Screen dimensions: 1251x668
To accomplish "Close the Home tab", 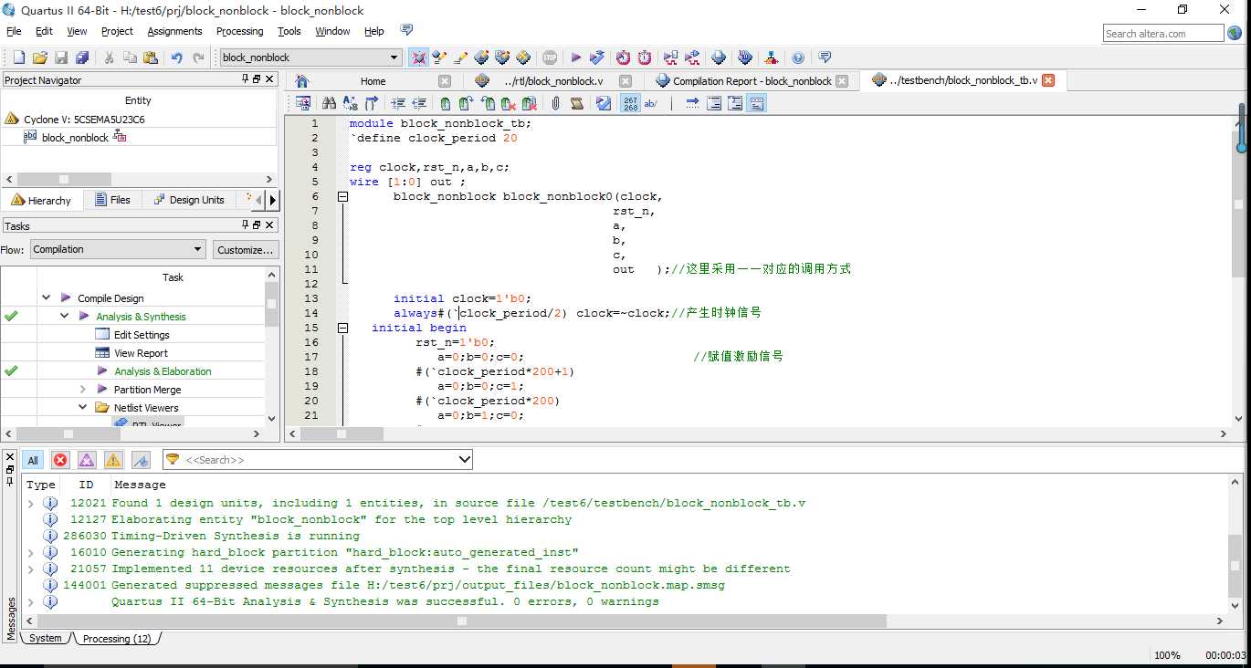I will [445, 81].
